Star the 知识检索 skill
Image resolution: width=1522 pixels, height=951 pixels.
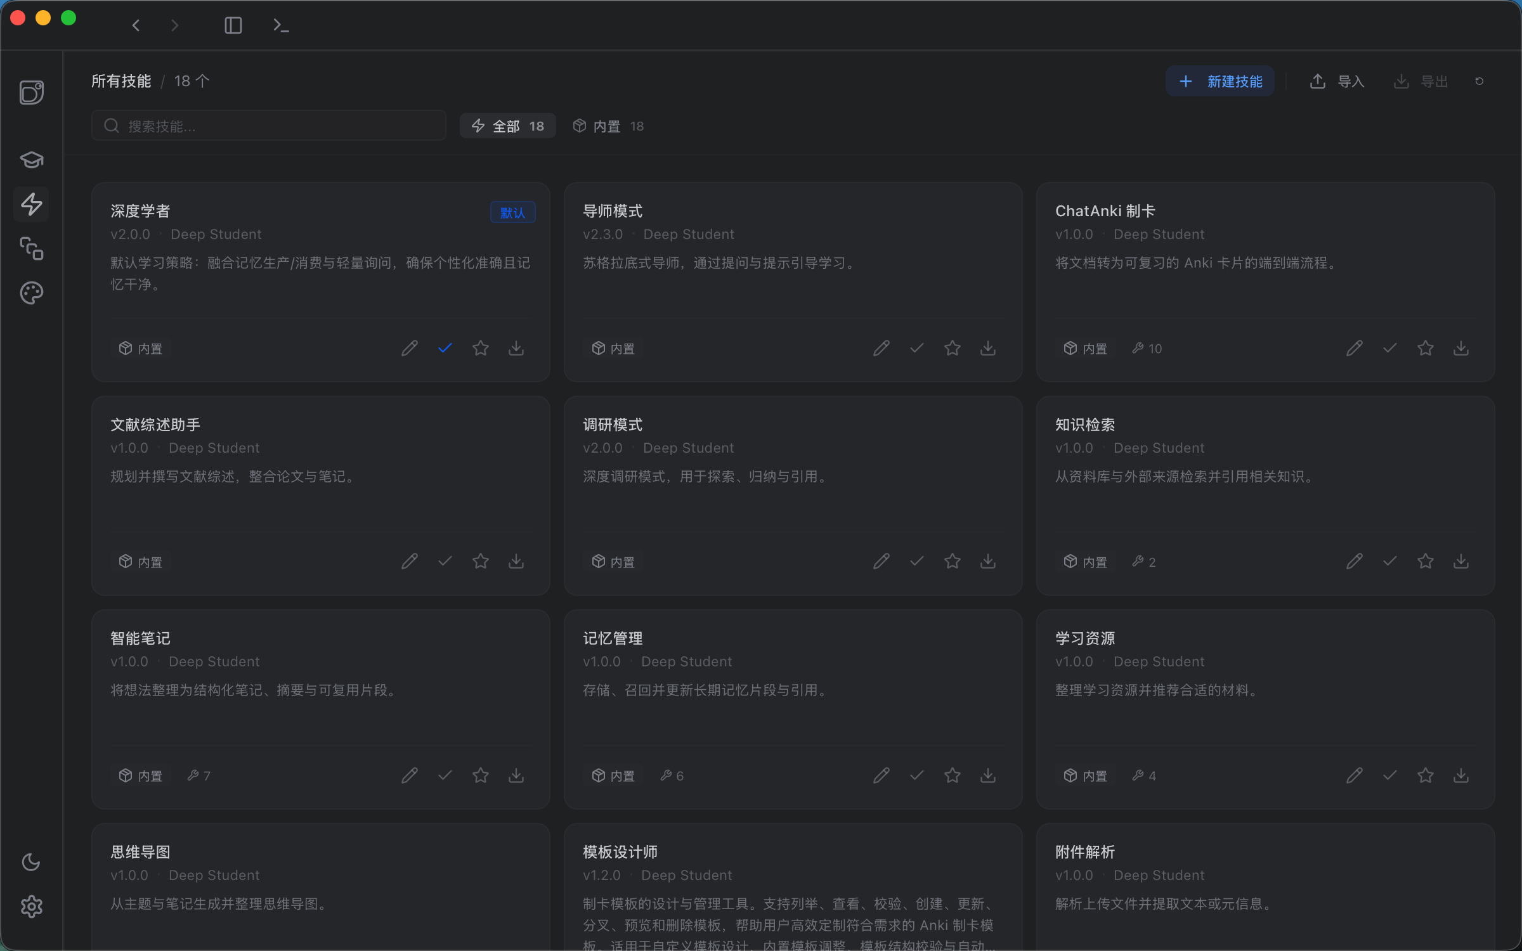(1426, 561)
